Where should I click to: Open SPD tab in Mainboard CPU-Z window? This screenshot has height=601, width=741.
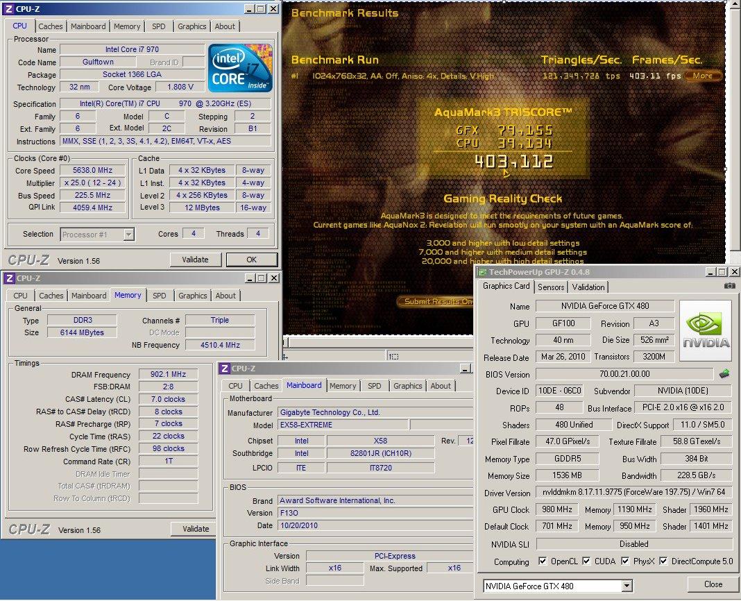374,386
